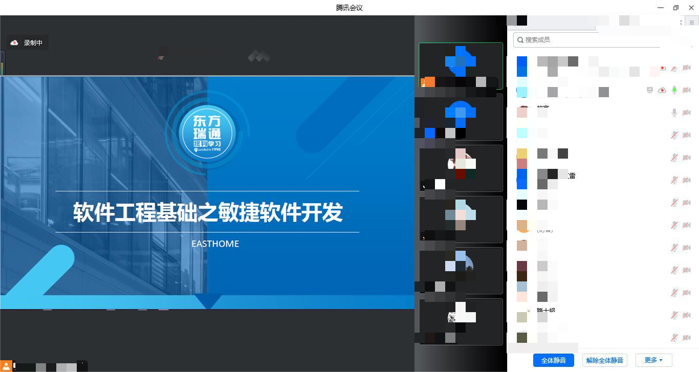The width and height of the screenshot is (699, 372).
Task: Mute the member with the gray unmuted microphone
Action: [x=674, y=113]
